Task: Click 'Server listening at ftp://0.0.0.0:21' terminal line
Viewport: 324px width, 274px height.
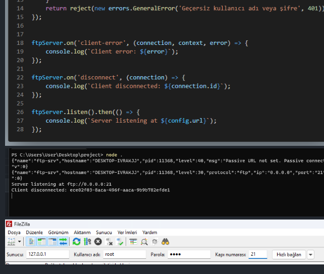Action: [x=62, y=184]
